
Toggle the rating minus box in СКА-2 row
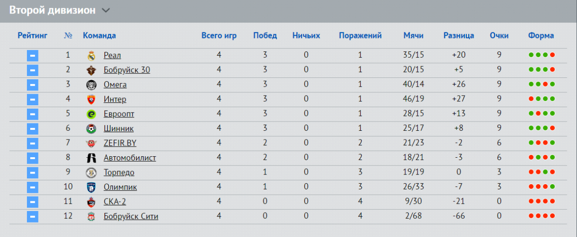(x=32, y=202)
